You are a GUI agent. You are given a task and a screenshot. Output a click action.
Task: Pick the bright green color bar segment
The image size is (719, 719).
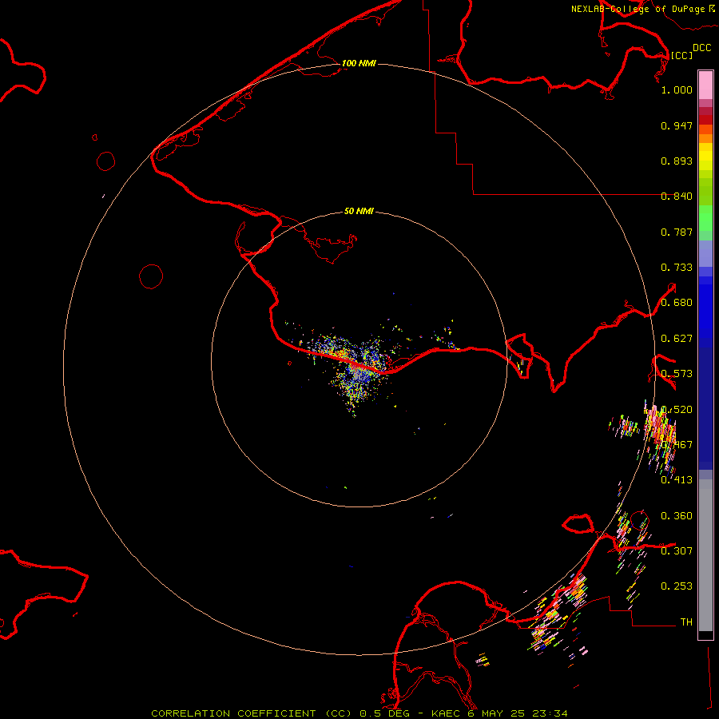pos(705,218)
